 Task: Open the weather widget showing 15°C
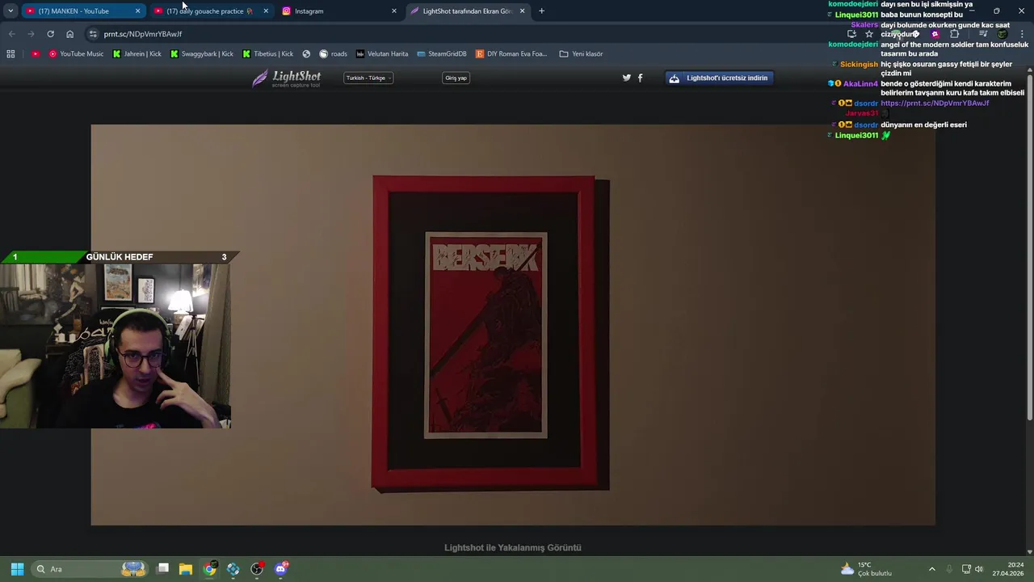[866, 569]
